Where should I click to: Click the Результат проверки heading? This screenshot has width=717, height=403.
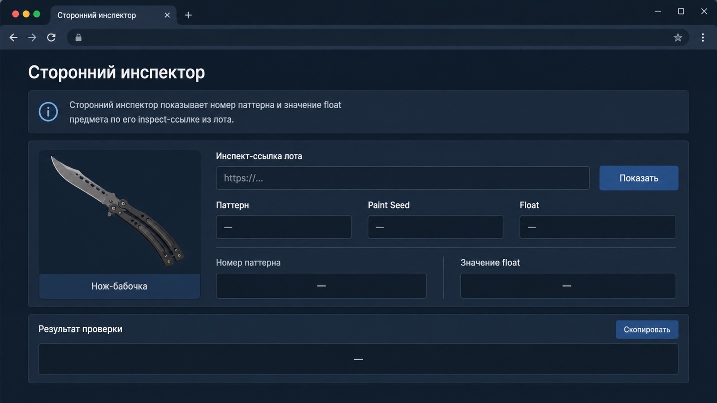click(x=80, y=329)
